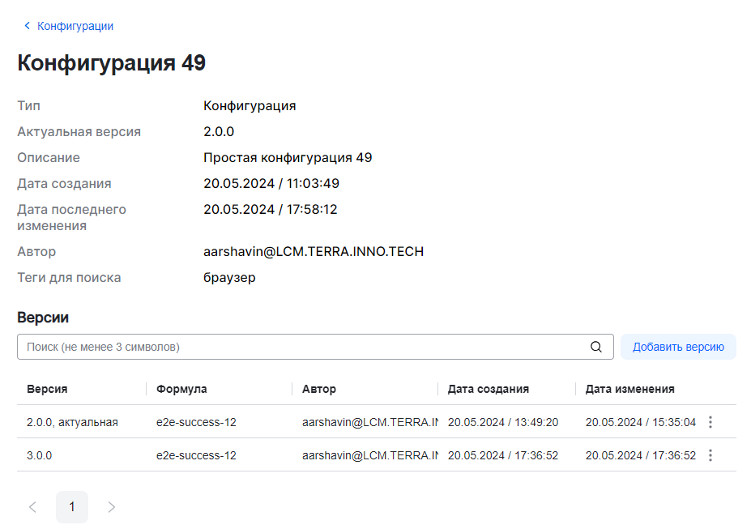Click author cell in the 2.0.0 row
The width and height of the screenshot is (751, 529).
(369, 422)
